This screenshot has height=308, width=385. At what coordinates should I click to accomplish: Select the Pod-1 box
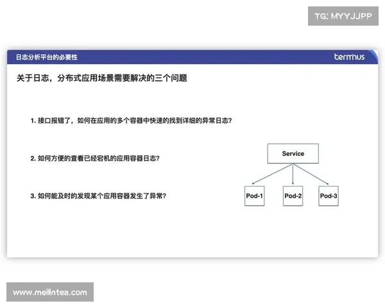coord(254,196)
